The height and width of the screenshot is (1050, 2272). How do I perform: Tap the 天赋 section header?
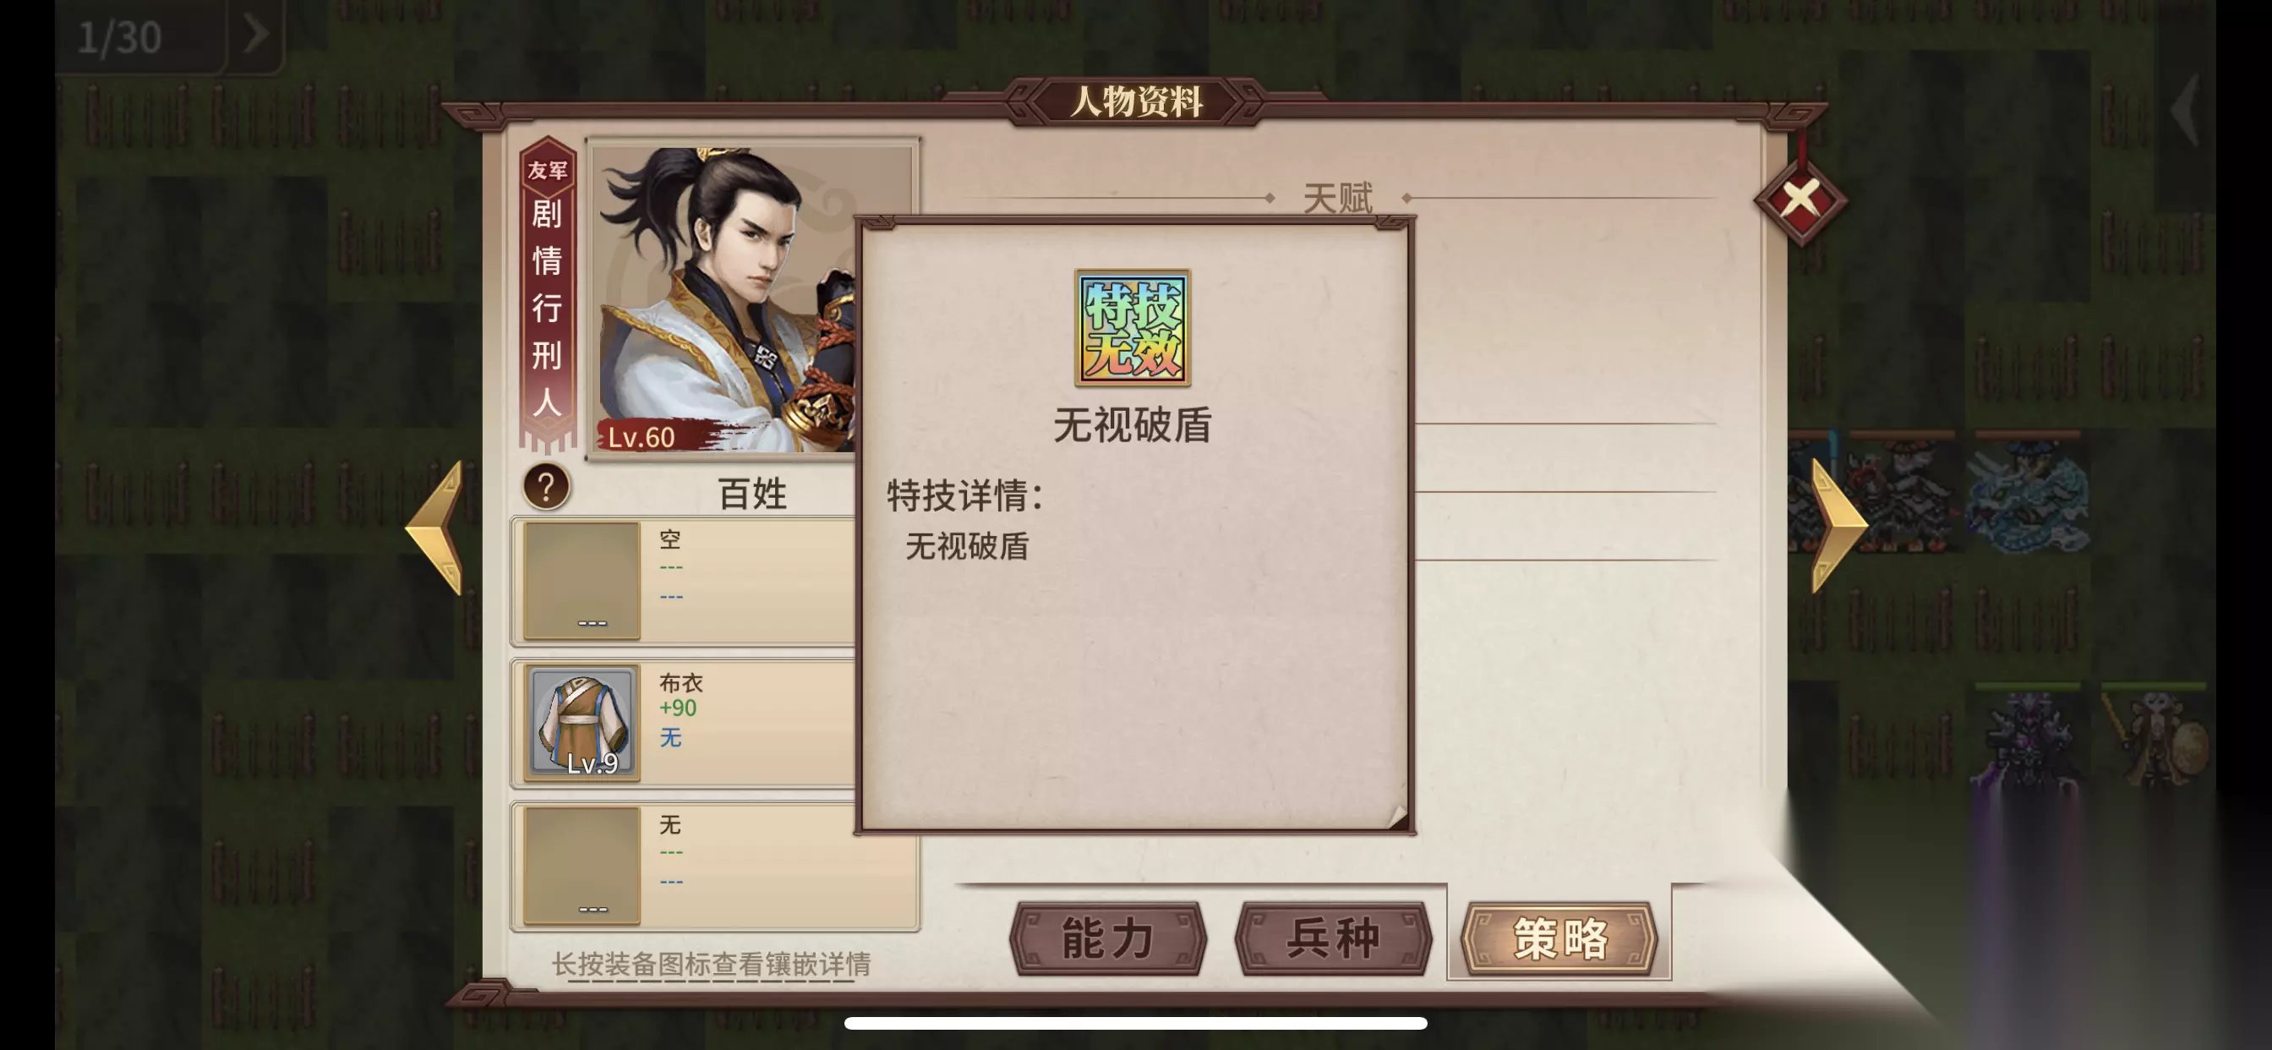click(1337, 198)
